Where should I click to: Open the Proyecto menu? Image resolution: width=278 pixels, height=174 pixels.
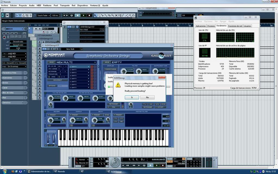pos(23,5)
